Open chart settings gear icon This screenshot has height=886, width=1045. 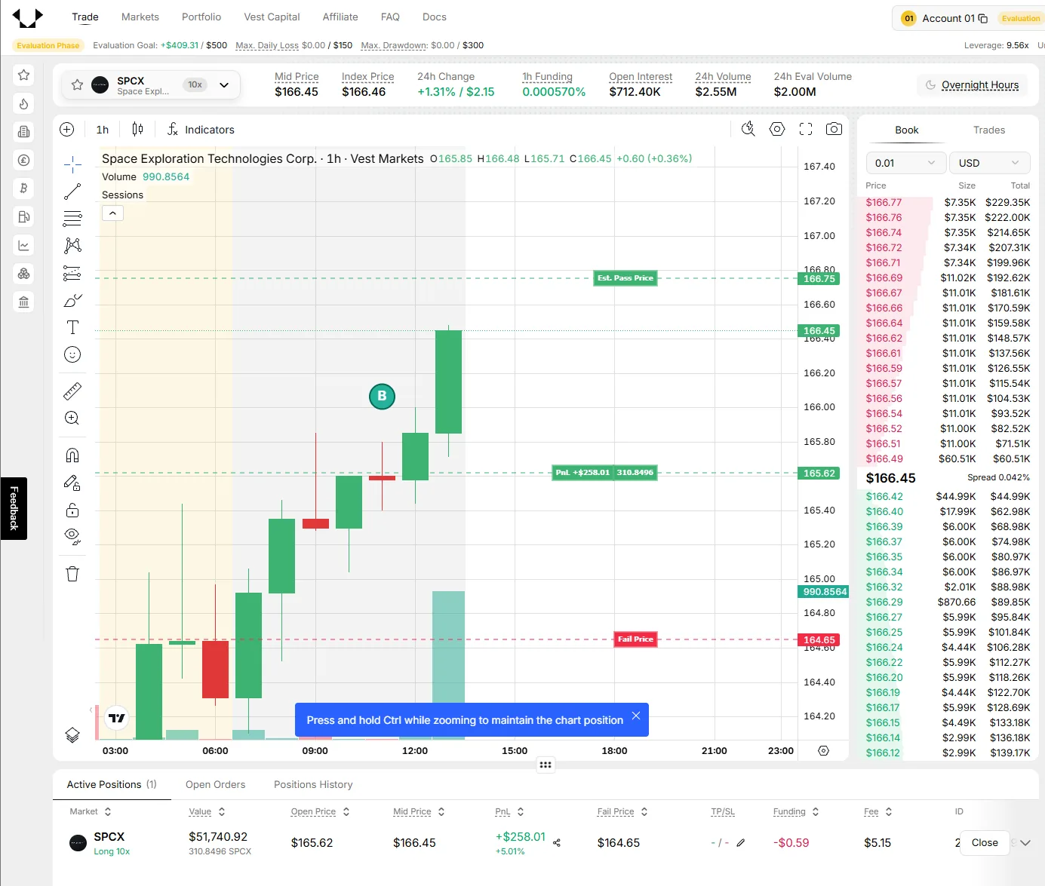pyautogui.click(x=777, y=129)
